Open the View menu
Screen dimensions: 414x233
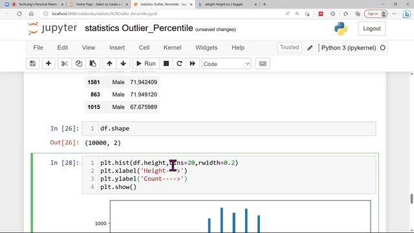pos(89,48)
